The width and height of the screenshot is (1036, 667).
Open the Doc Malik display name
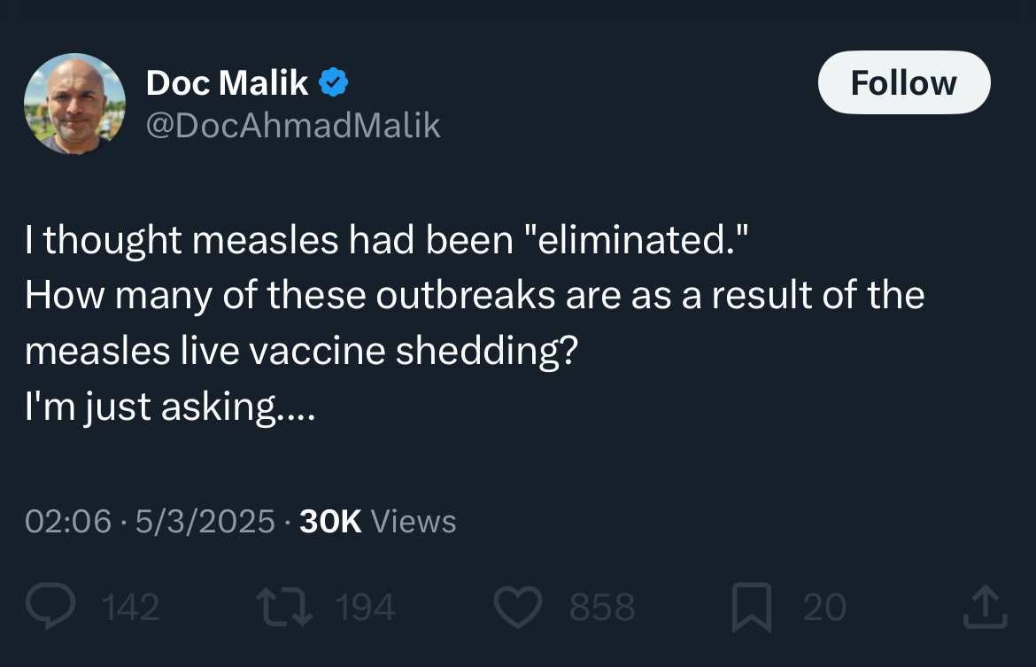[x=227, y=82]
